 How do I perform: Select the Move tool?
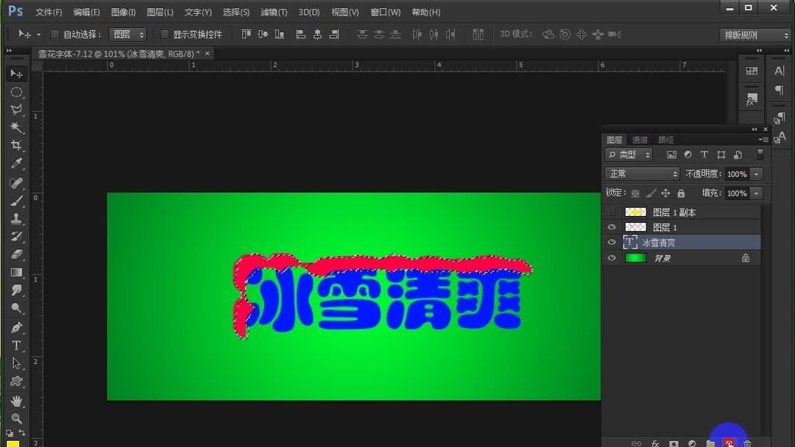point(16,74)
